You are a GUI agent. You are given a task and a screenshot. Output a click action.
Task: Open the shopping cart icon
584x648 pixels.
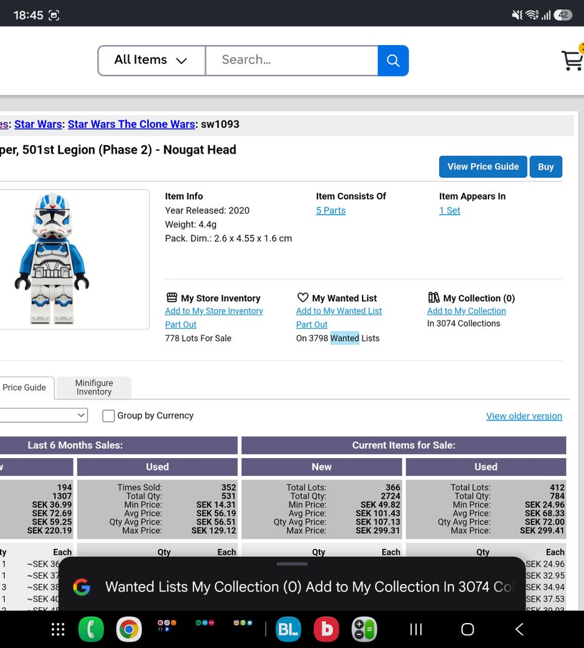coord(572,60)
